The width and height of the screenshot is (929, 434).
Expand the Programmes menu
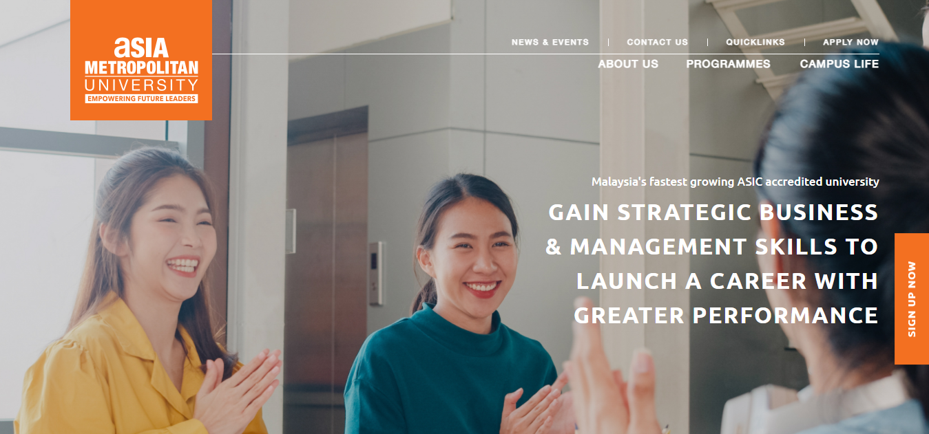pos(728,64)
